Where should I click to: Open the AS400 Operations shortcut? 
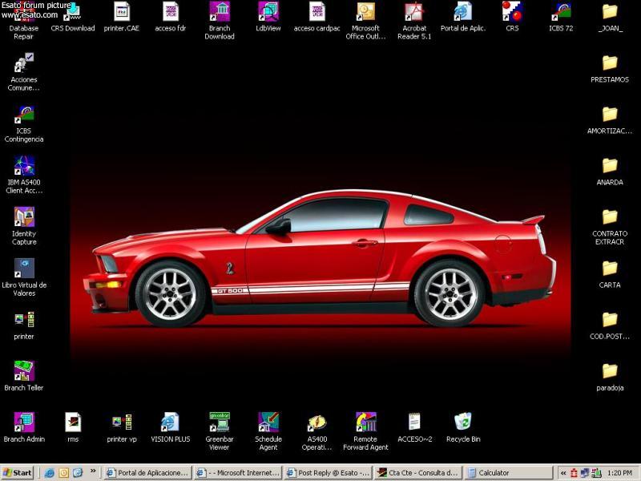click(x=316, y=431)
